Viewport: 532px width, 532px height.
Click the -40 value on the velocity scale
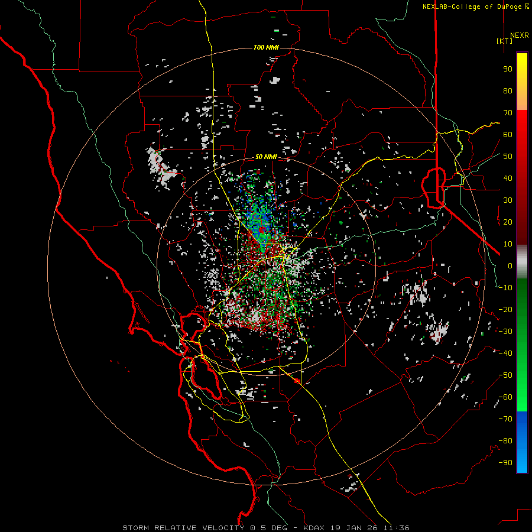click(x=505, y=353)
